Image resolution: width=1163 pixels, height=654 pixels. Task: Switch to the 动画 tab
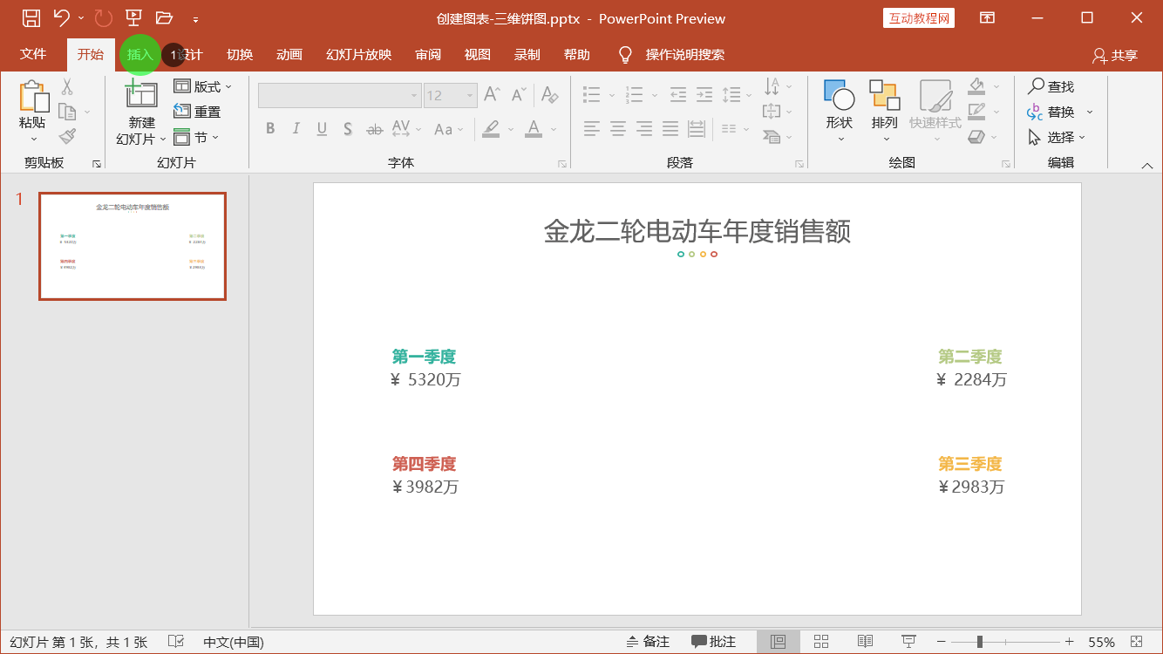tap(289, 54)
